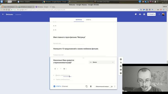Open the color palette theme icon
This screenshot has height=94, width=168.
tap(136, 14)
